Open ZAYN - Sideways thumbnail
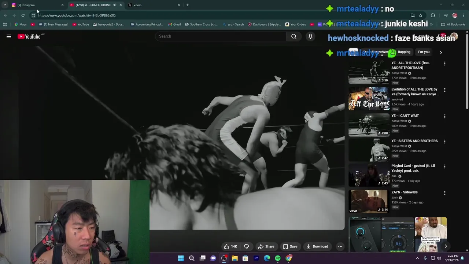This screenshot has height=264, width=469. [369, 202]
